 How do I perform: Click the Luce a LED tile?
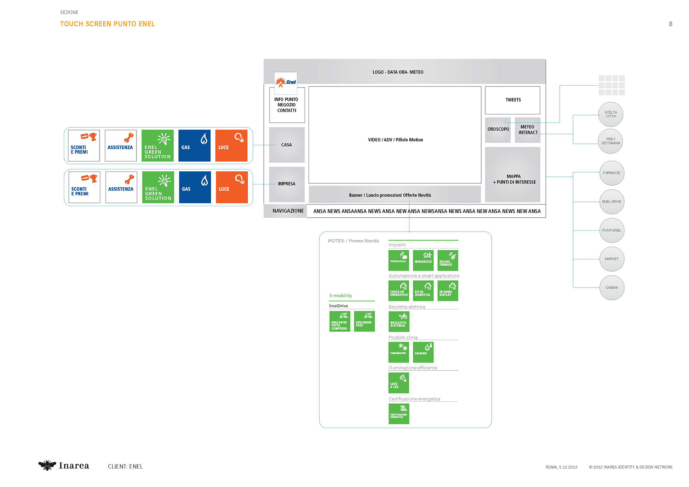(398, 383)
